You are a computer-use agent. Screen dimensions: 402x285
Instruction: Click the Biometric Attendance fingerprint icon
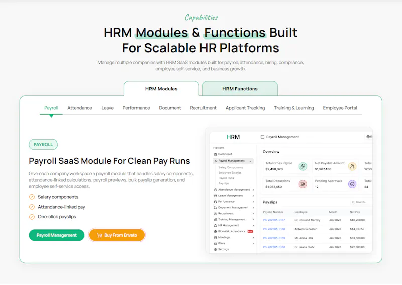(215, 231)
